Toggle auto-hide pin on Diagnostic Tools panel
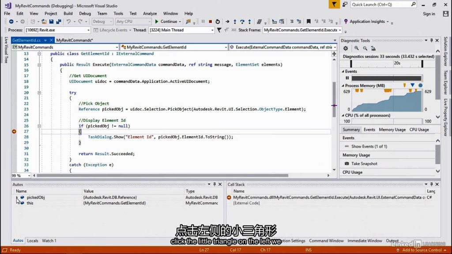452x254 pixels. (432, 41)
